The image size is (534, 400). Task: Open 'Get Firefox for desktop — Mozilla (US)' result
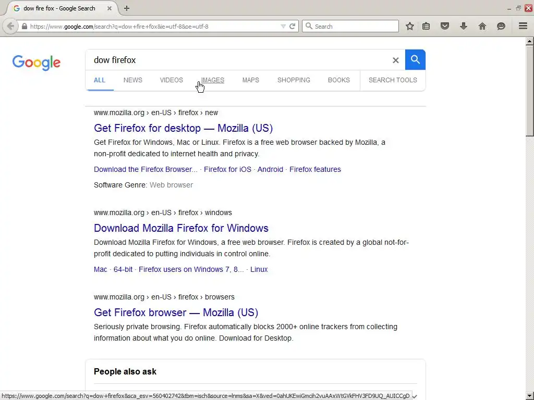(x=183, y=128)
